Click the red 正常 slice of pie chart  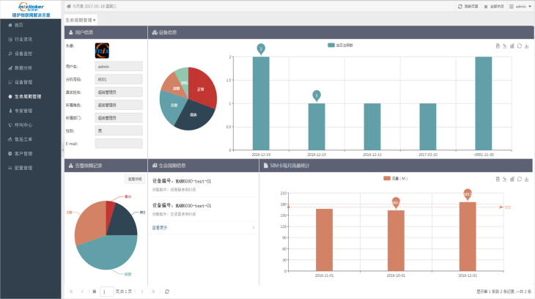point(203,91)
